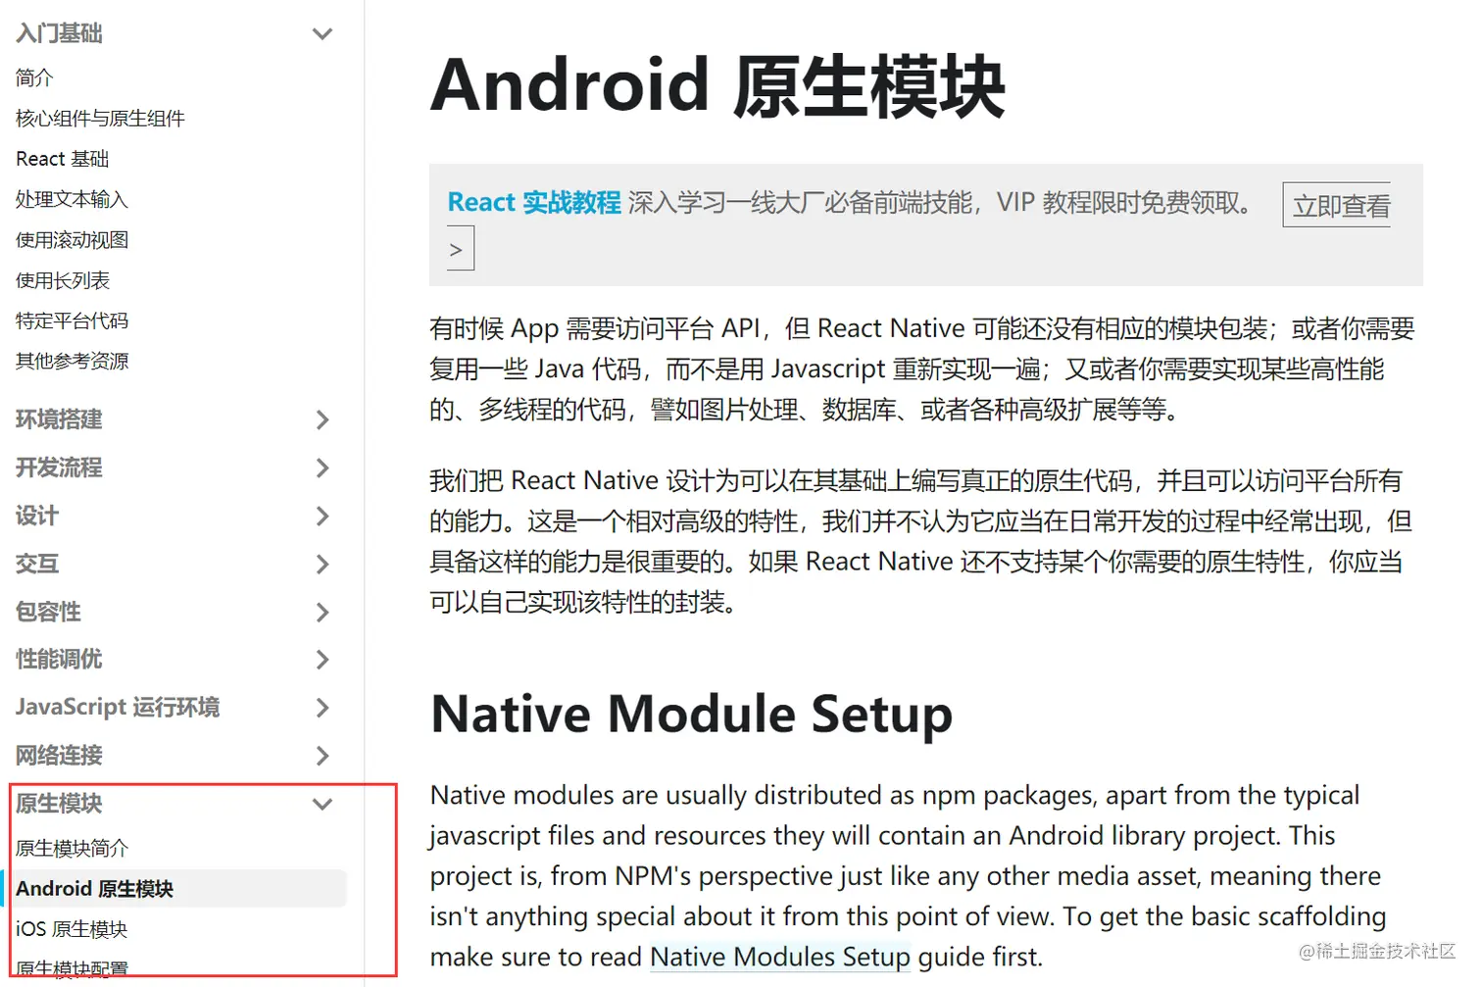This screenshot has width=1482, height=987.
Task: Select the highlighted Android 原生模块 entry
Action: (x=95, y=888)
